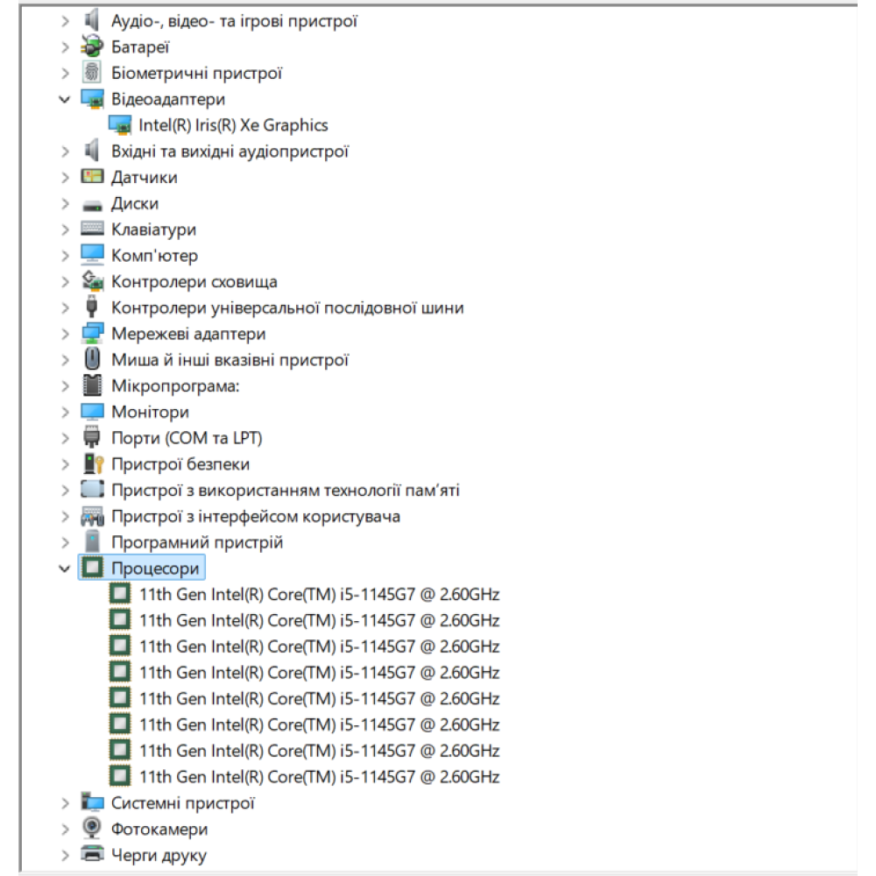Select the Контролери сховища item
876x876 pixels.
coord(194,282)
